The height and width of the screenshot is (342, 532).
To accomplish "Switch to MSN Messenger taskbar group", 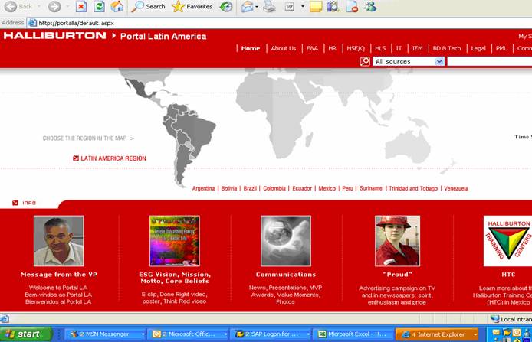I will pyautogui.click(x=105, y=334).
